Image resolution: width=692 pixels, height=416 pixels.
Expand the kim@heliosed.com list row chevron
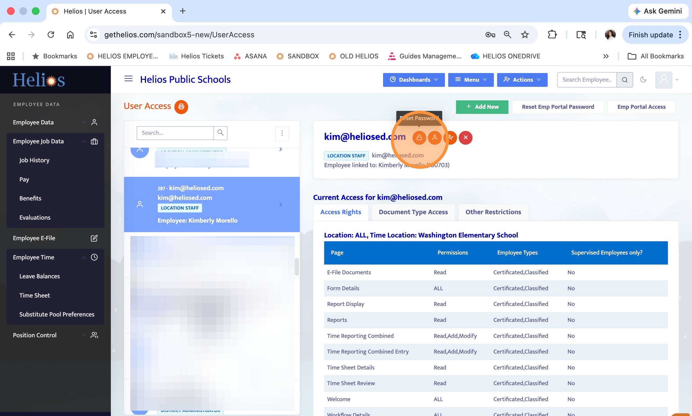click(x=280, y=205)
